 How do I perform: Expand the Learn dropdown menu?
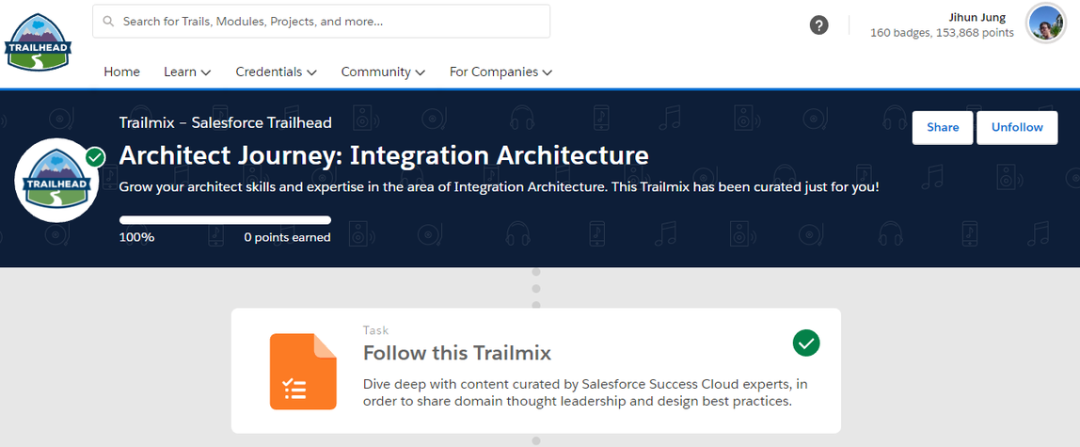[x=187, y=72]
